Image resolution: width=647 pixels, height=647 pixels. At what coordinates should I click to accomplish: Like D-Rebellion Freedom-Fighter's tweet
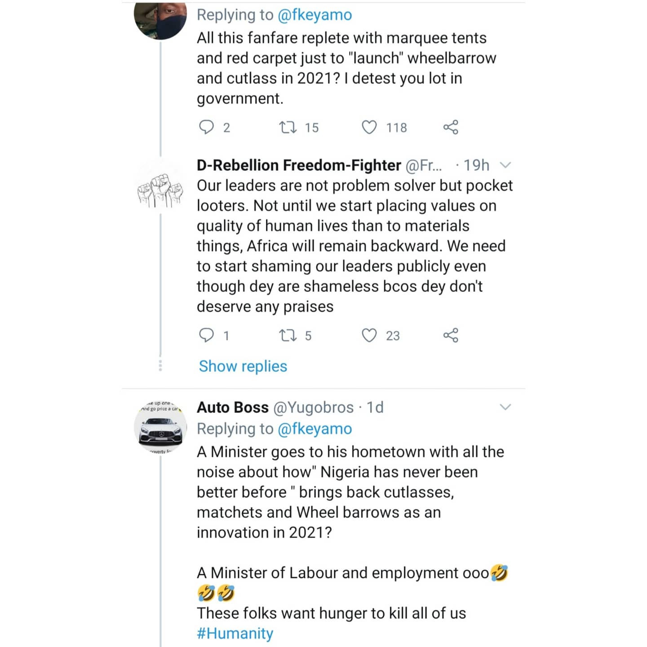coord(369,336)
